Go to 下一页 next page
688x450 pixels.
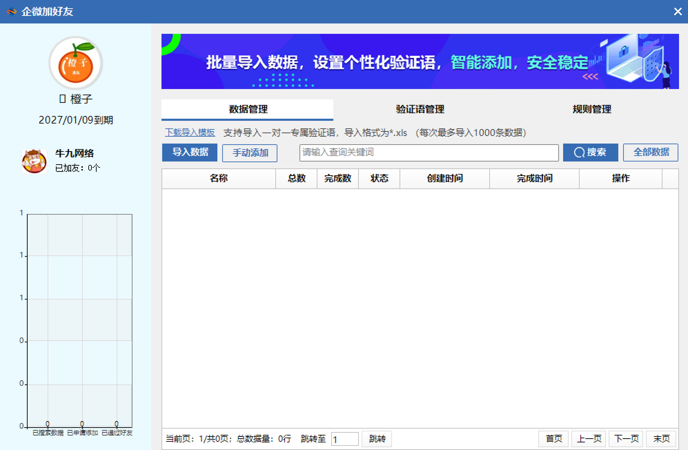pyautogui.click(x=626, y=439)
